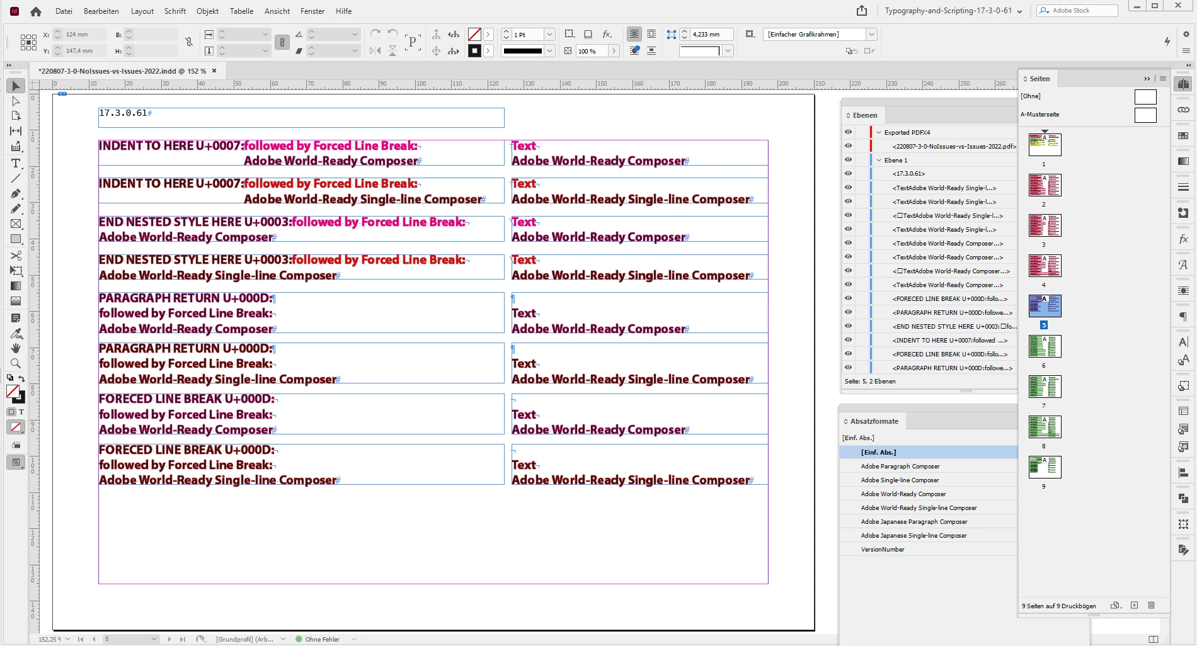
Task: Select the Selection tool arrow
Action: [16, 86]
